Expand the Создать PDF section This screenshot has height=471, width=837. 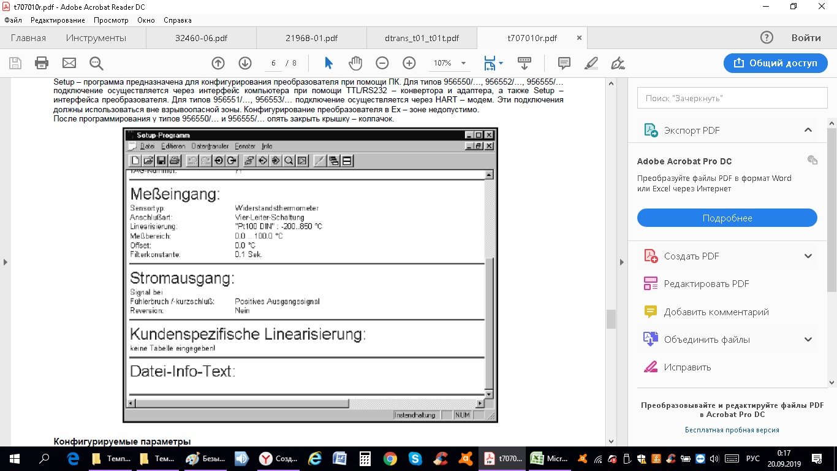coord(808,256)
